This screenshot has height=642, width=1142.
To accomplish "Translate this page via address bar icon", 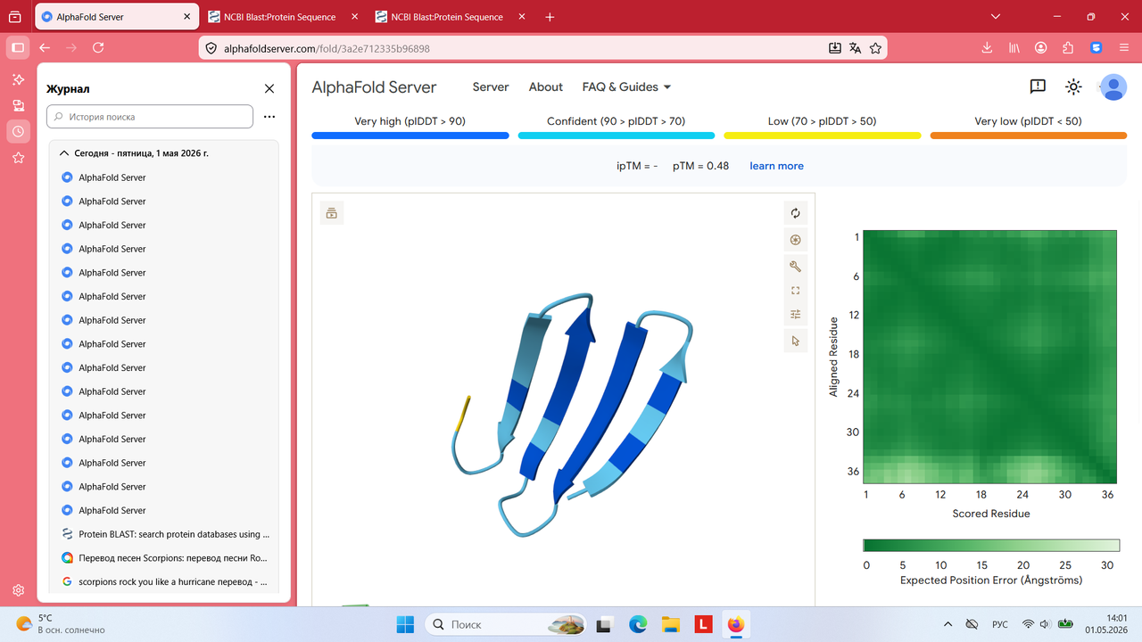I will [855, 48].
